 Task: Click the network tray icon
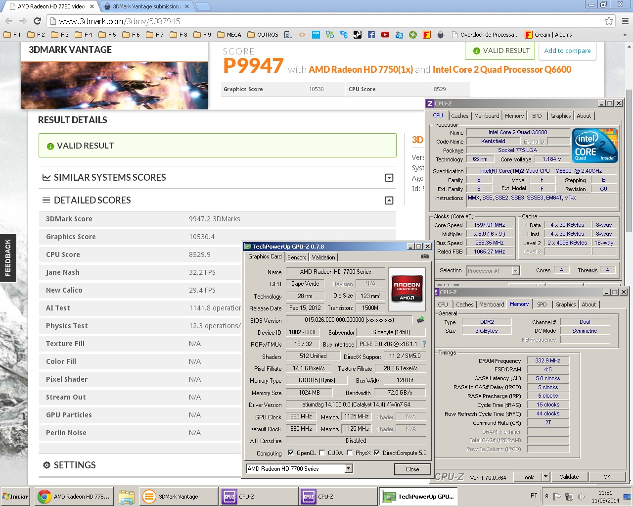coord(569,496)
